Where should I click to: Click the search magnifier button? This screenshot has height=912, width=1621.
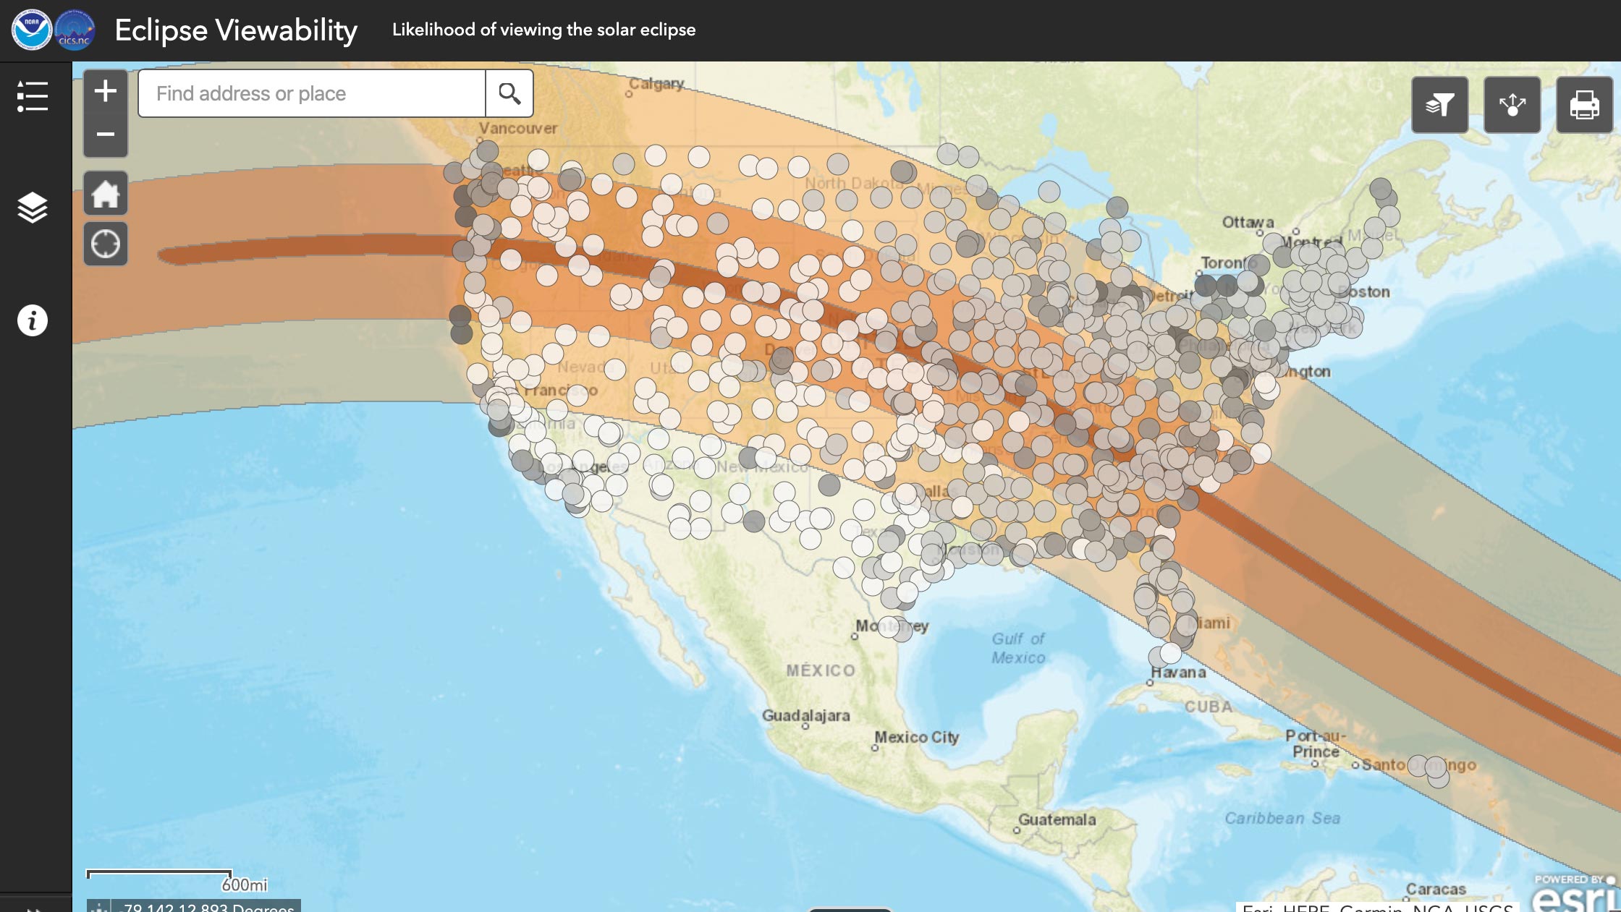[x=509, y=93]
